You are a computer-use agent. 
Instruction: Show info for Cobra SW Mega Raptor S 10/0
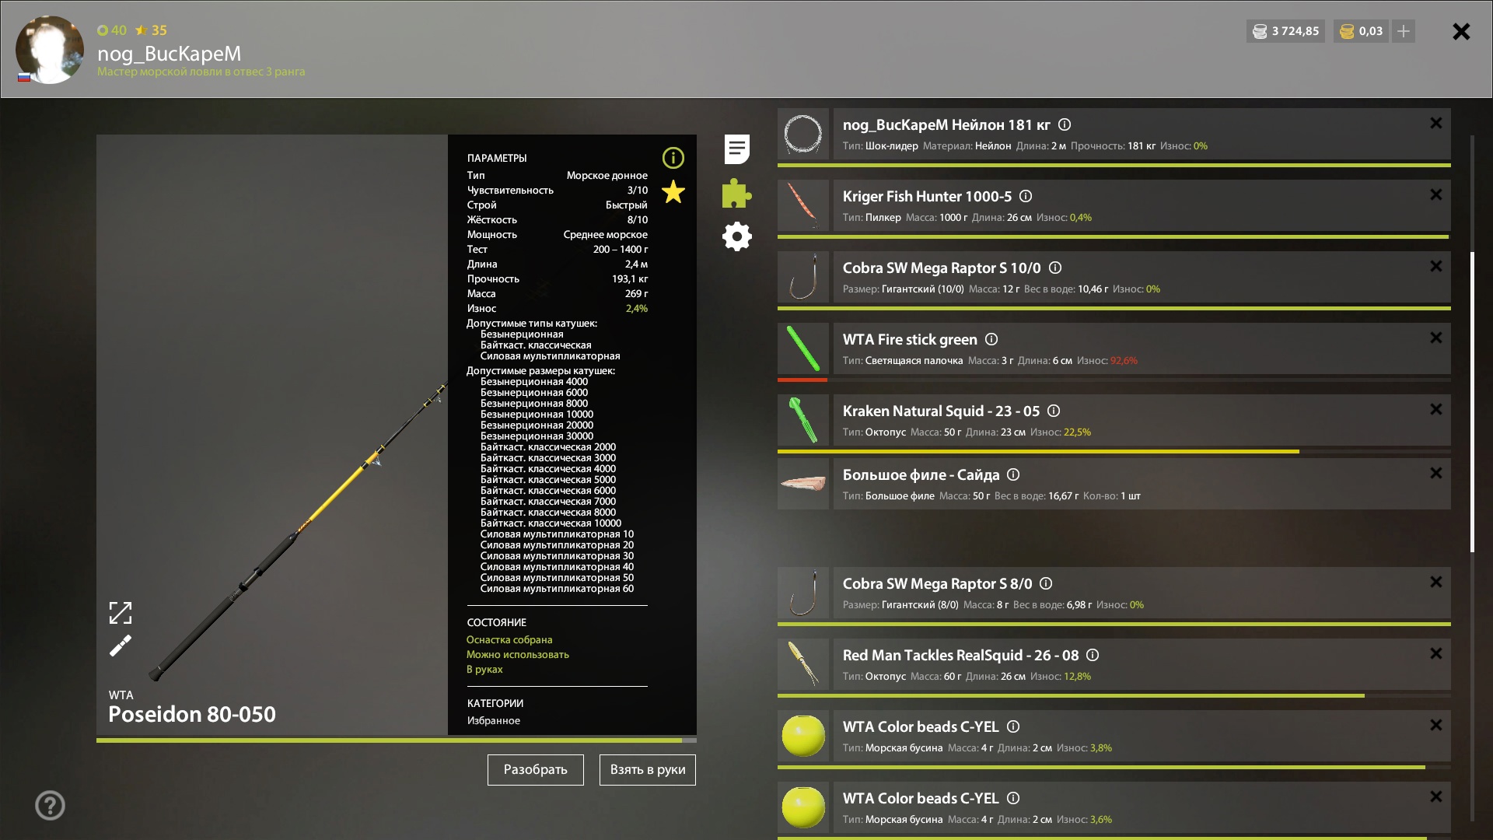(1055, 268)
